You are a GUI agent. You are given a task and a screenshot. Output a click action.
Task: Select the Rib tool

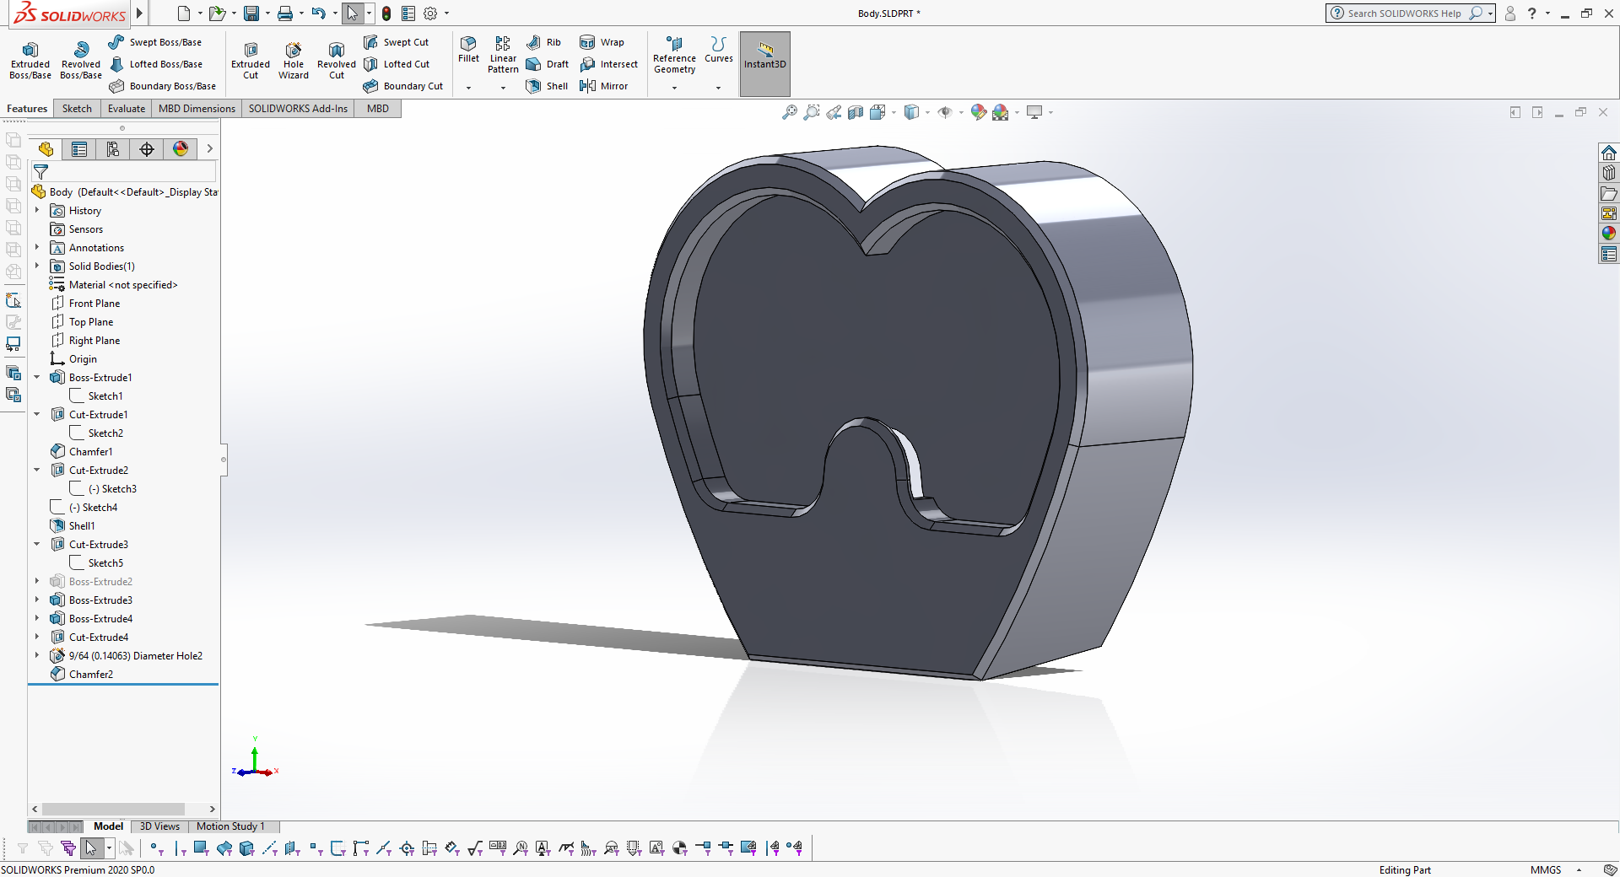[x=543, y=42]
